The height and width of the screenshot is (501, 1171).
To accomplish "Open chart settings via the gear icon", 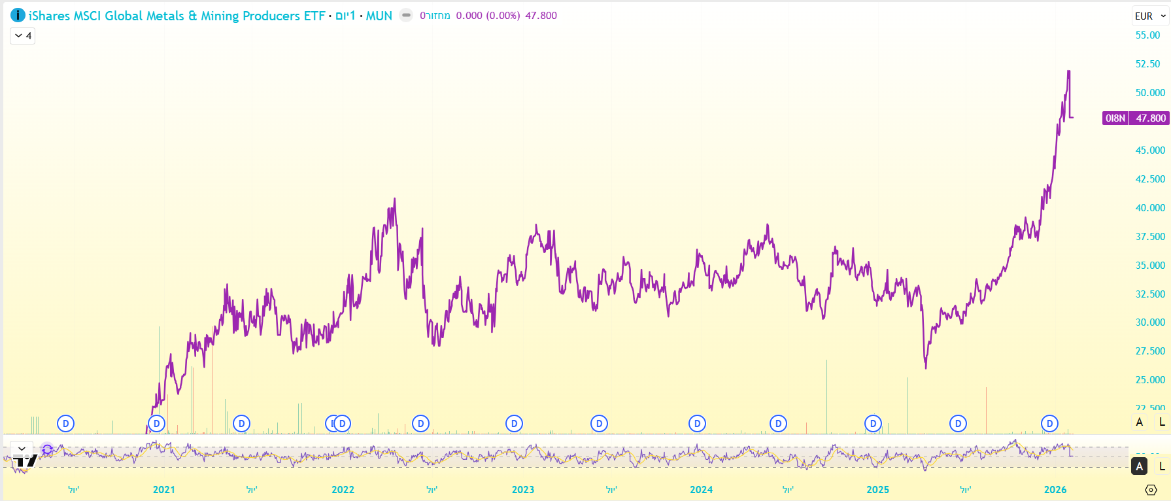I will pyautogui.click(x=1151, y=489).
